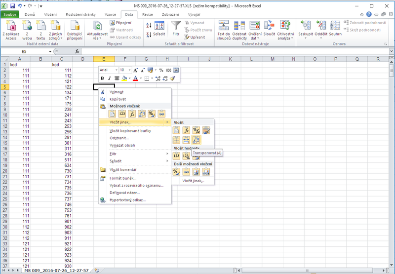
Task: Click Paste Values icon under Možnosti vložení
Action: [122, 114]
